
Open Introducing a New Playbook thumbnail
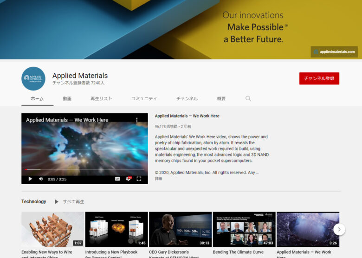[116, 229]
